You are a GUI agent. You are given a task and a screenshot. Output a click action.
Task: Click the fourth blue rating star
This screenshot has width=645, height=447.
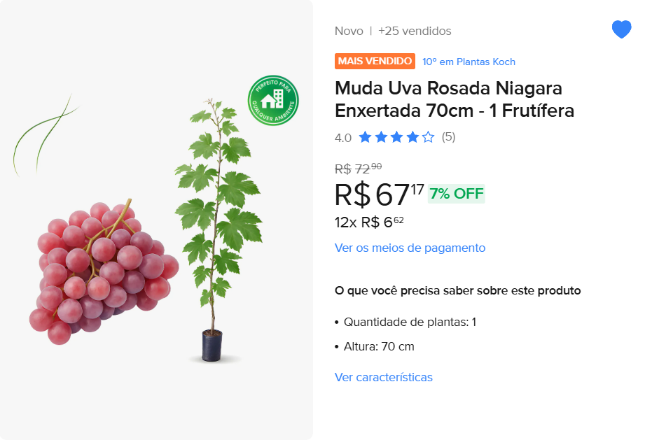pos(412,137)
